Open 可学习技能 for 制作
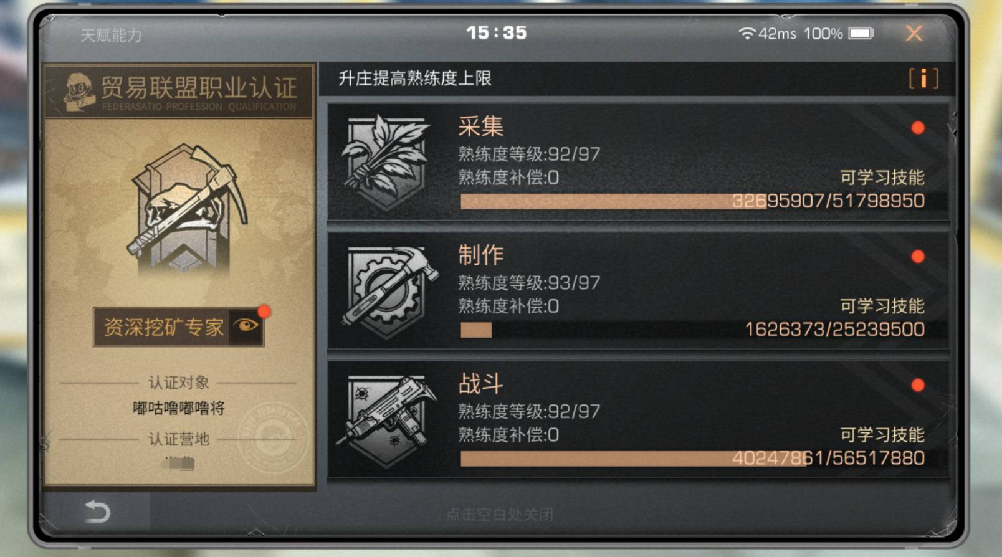The height and width of the screenshot is (557, 1002). [882, 306]
